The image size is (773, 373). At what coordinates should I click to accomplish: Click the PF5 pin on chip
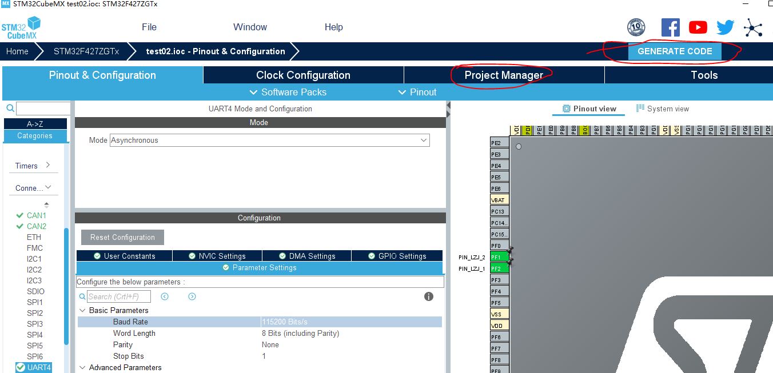(x=500, y=303)
